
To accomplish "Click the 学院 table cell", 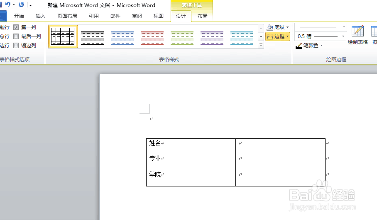I will pyautogui.click(x=191, y=178).
